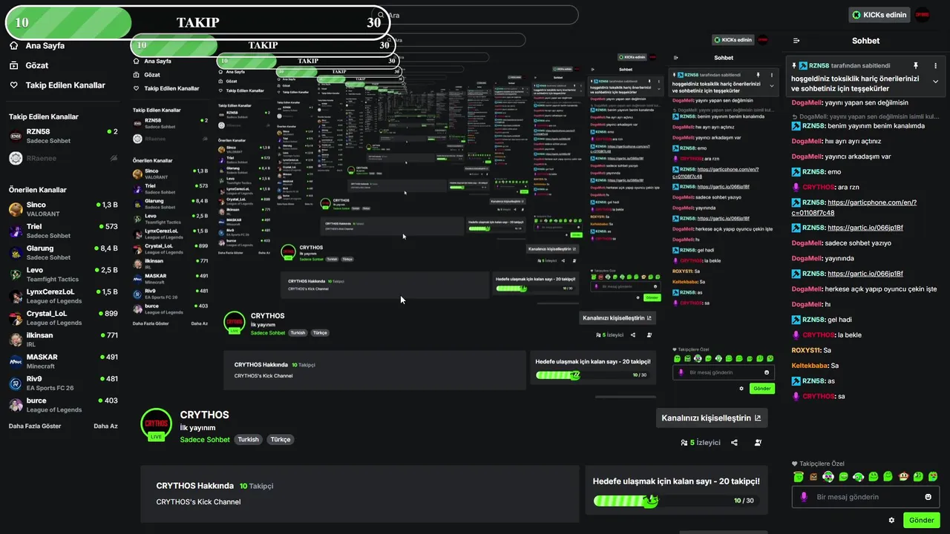Image resolution: width=950 pixels, height=534 pixels.
Task: Expand outermost list with Daha Fazla Göster
Action: pos(35,426)
